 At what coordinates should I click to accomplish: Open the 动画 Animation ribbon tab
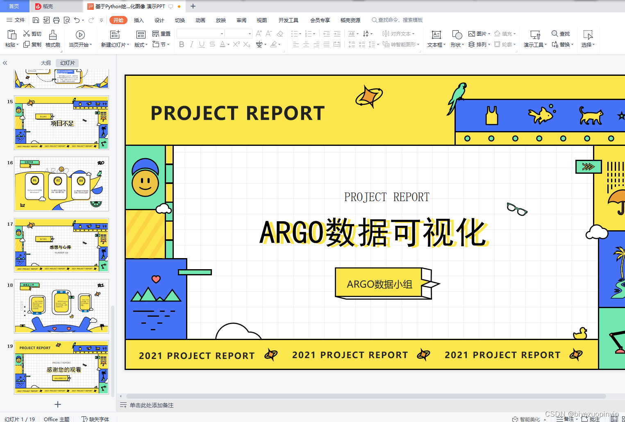coord(200,20)
